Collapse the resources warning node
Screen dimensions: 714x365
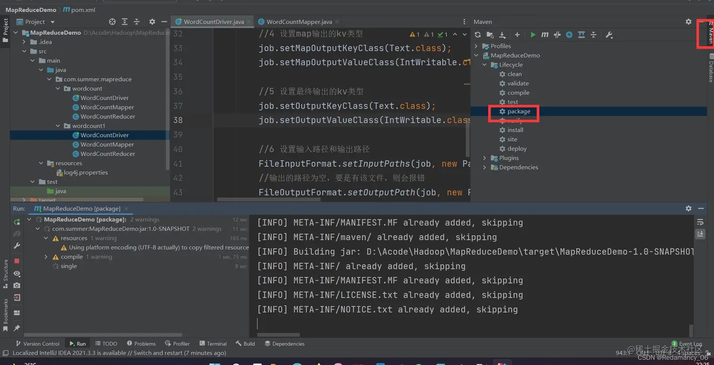point(46,238)
